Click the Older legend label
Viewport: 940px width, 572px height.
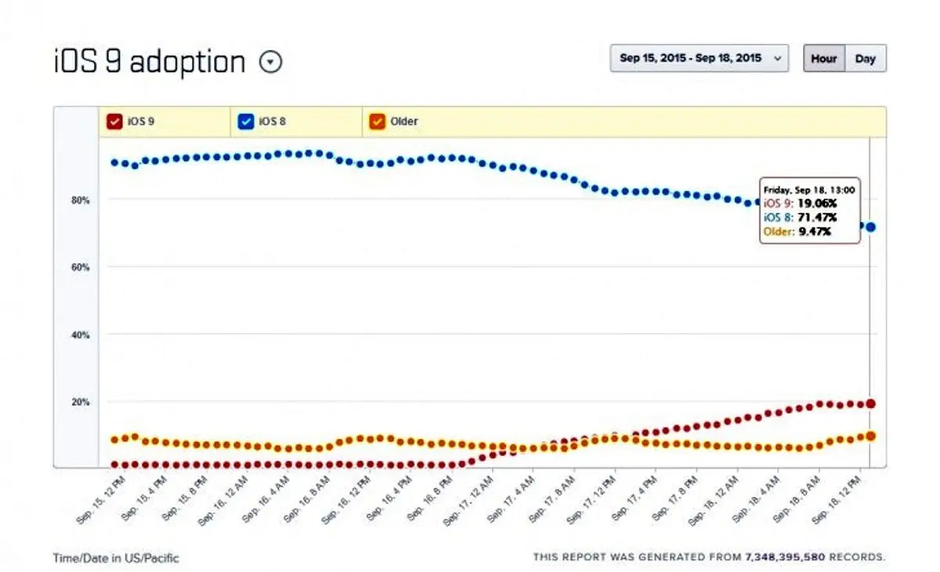tap(403, 121)
